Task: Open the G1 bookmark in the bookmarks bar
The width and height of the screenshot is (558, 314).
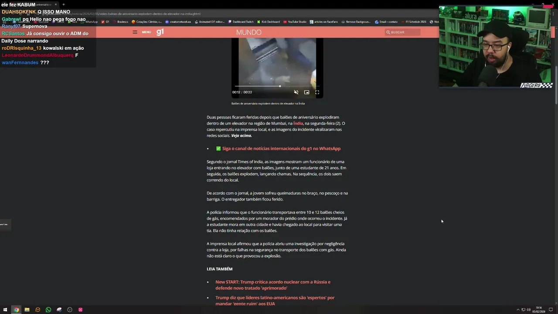Action: (x=105, y=22)
